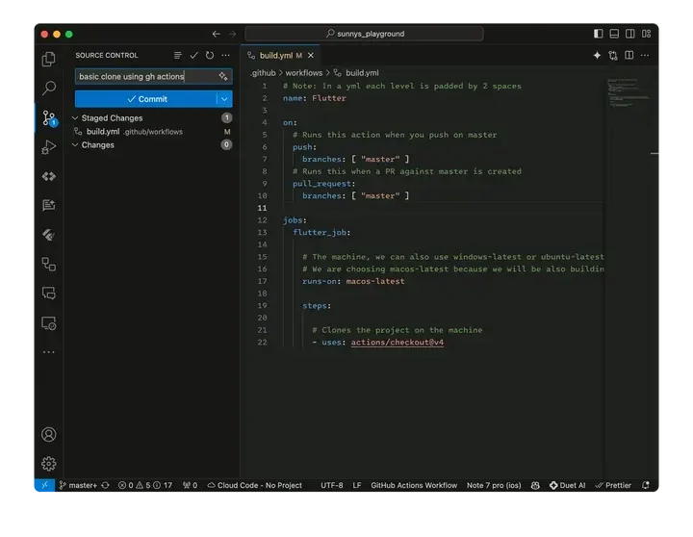Viewport: 693px width, 537px height.
Task: Click the minimap code overview
Action: (x=628, y=92)
